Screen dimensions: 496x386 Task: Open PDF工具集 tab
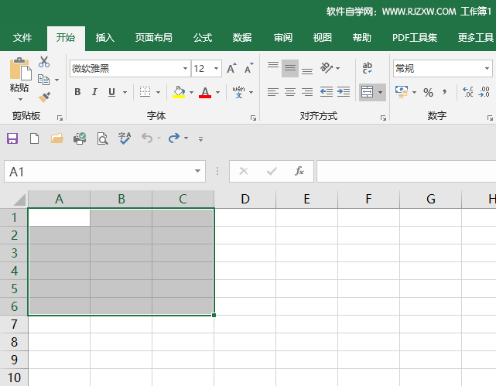click(415, 38)
